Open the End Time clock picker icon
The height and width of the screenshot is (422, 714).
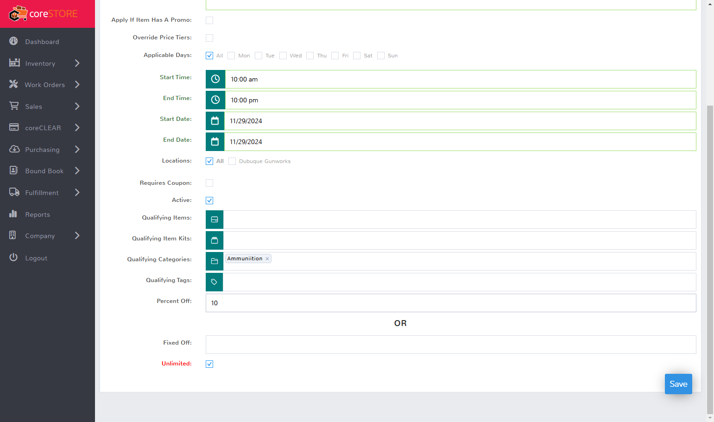215,100
